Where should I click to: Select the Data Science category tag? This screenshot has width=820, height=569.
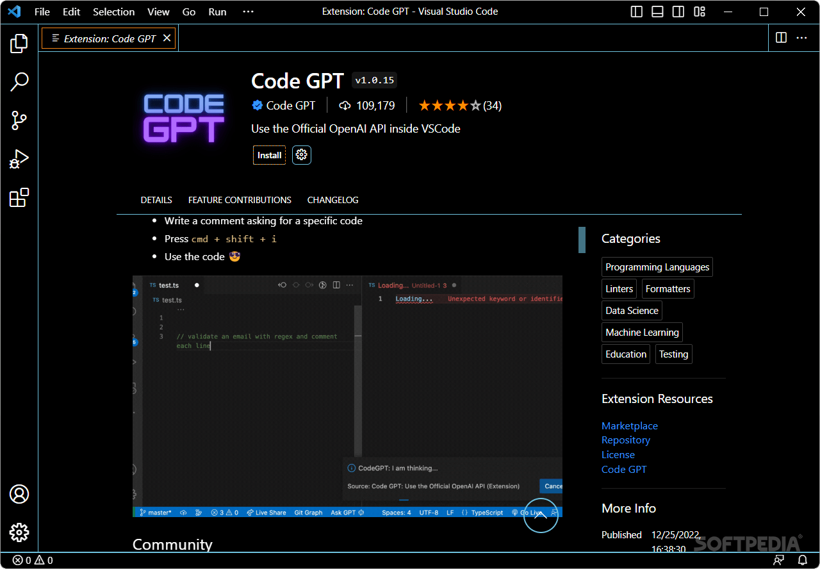pyautogui.click(x=632, y=311)
